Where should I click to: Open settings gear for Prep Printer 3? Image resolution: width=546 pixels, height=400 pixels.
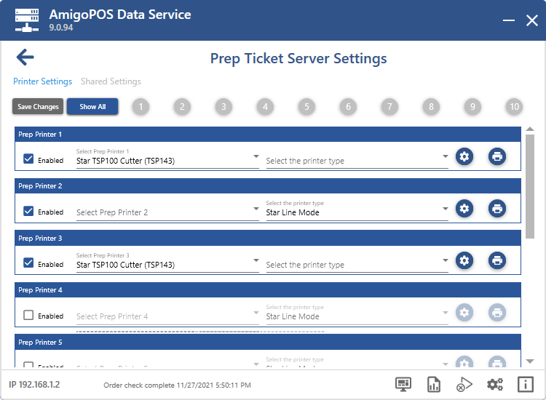pyautogui.click(x=464, y=260)
